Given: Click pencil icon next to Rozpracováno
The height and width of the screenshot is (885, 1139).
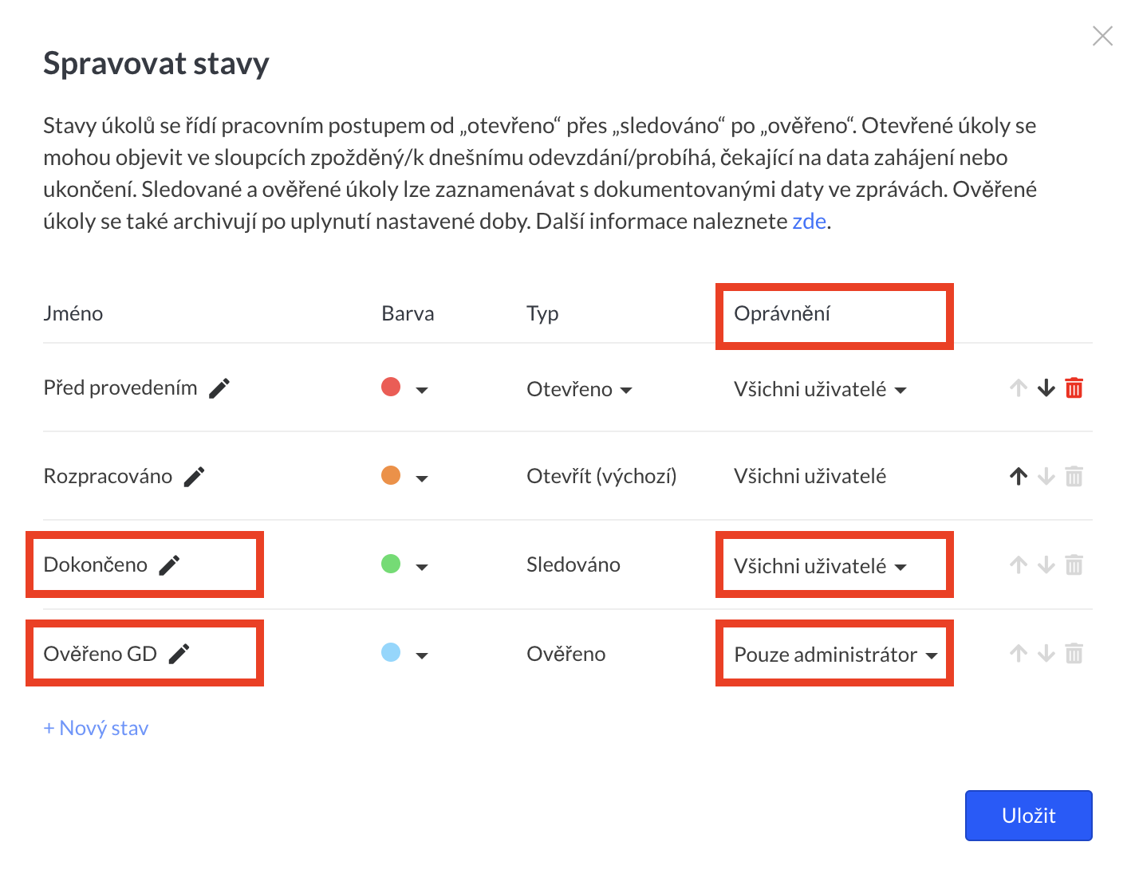Looking at the screenshot, I should 195,477.
